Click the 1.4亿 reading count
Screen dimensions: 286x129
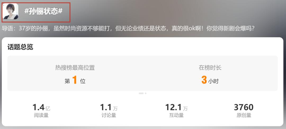41,107
